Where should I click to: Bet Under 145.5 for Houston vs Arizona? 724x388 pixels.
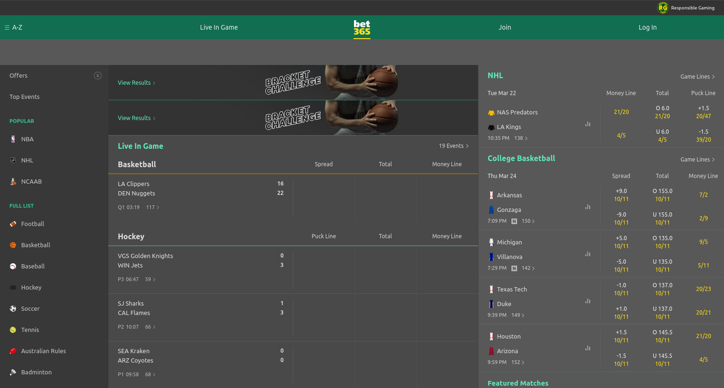[662, 360]
